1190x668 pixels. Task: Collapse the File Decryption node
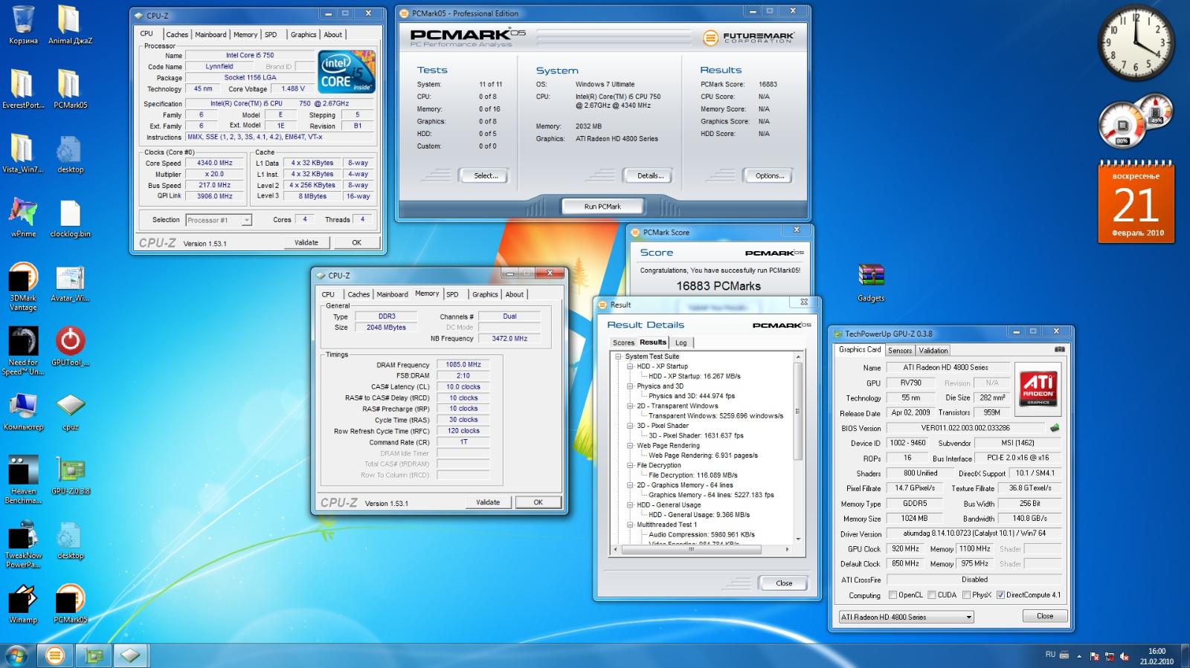(630, 465)
